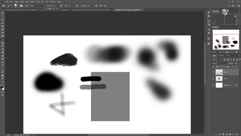Select the Crop tool
The image size is (241, 136).
[3, 26]
